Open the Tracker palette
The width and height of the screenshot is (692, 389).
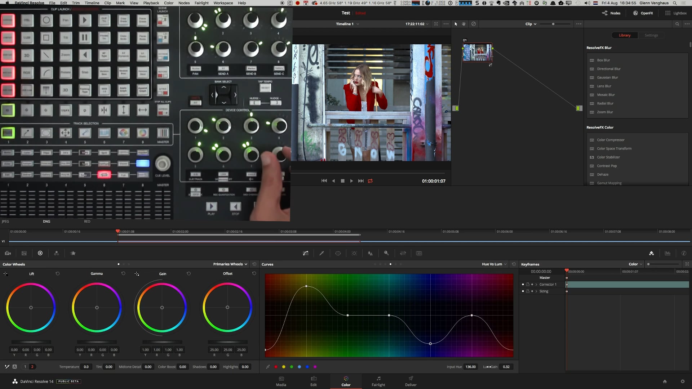click(354, 253)
